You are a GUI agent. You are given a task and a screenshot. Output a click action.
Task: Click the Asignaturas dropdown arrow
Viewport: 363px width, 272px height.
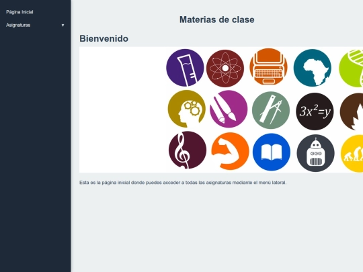[63, 26]
